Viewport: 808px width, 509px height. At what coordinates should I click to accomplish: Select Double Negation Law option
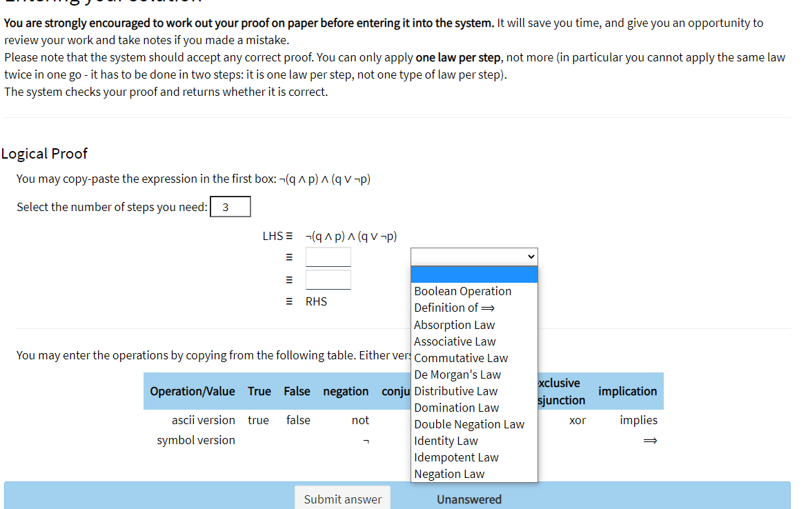click(x=474, y=424)
